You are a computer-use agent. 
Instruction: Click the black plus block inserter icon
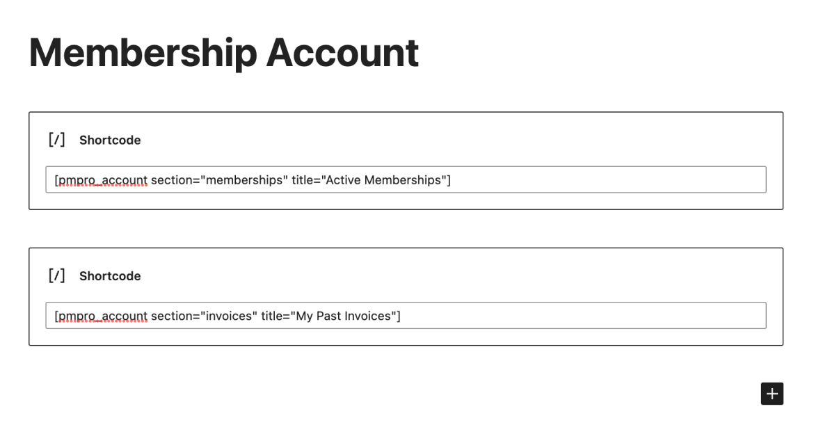pyautogui.click(x=772, y=394)
